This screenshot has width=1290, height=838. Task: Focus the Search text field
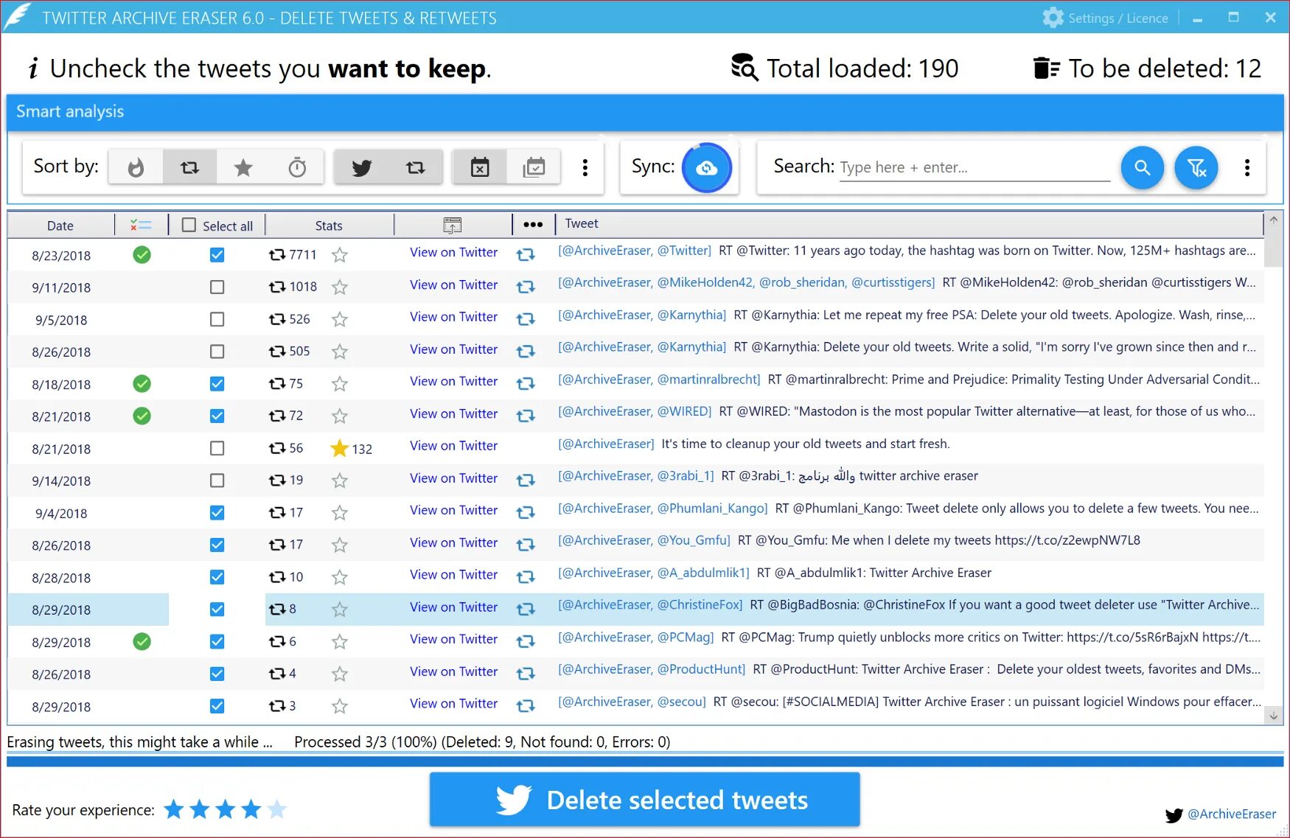coord(975,167)
